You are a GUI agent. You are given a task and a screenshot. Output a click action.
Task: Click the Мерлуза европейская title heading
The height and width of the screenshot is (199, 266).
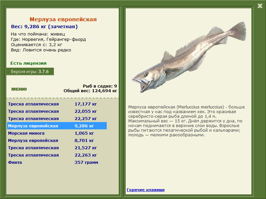click(x=63, y=19)
